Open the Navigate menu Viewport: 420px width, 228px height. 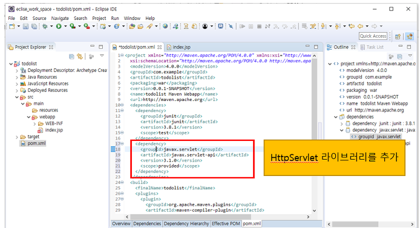(60, 18)
